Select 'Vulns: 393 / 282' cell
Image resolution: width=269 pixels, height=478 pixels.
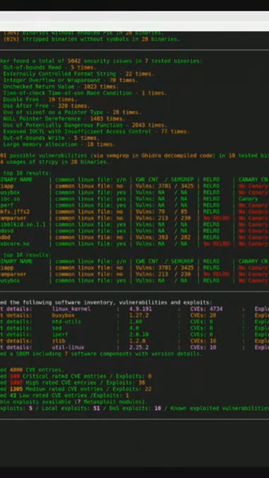163,237
